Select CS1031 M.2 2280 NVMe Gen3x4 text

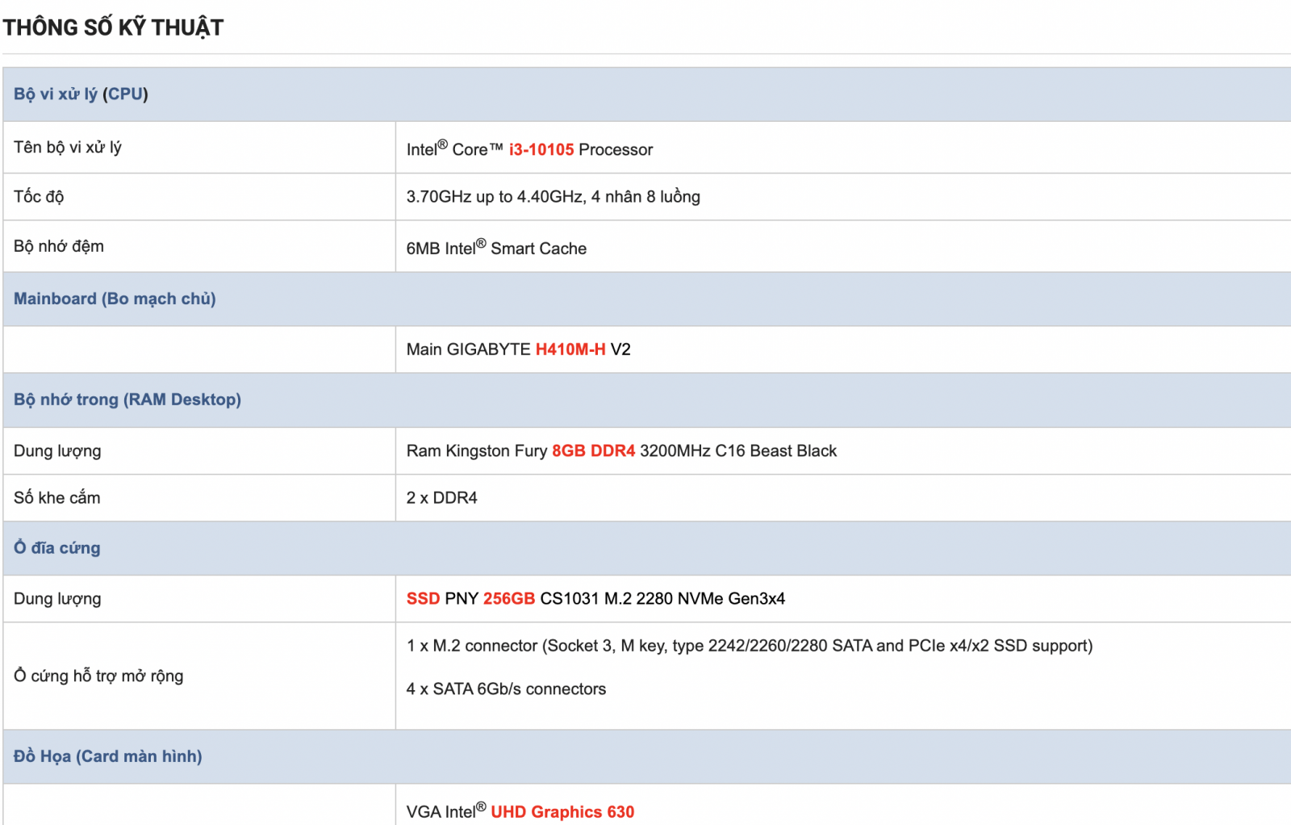[662, 599]
